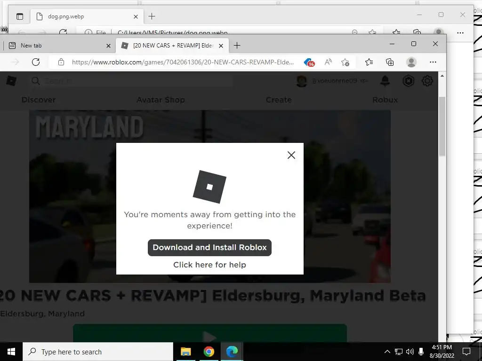The height and width of the screenshot is (361, 482).
Task: Open Settings and more in back window
Action: point(460,32)
